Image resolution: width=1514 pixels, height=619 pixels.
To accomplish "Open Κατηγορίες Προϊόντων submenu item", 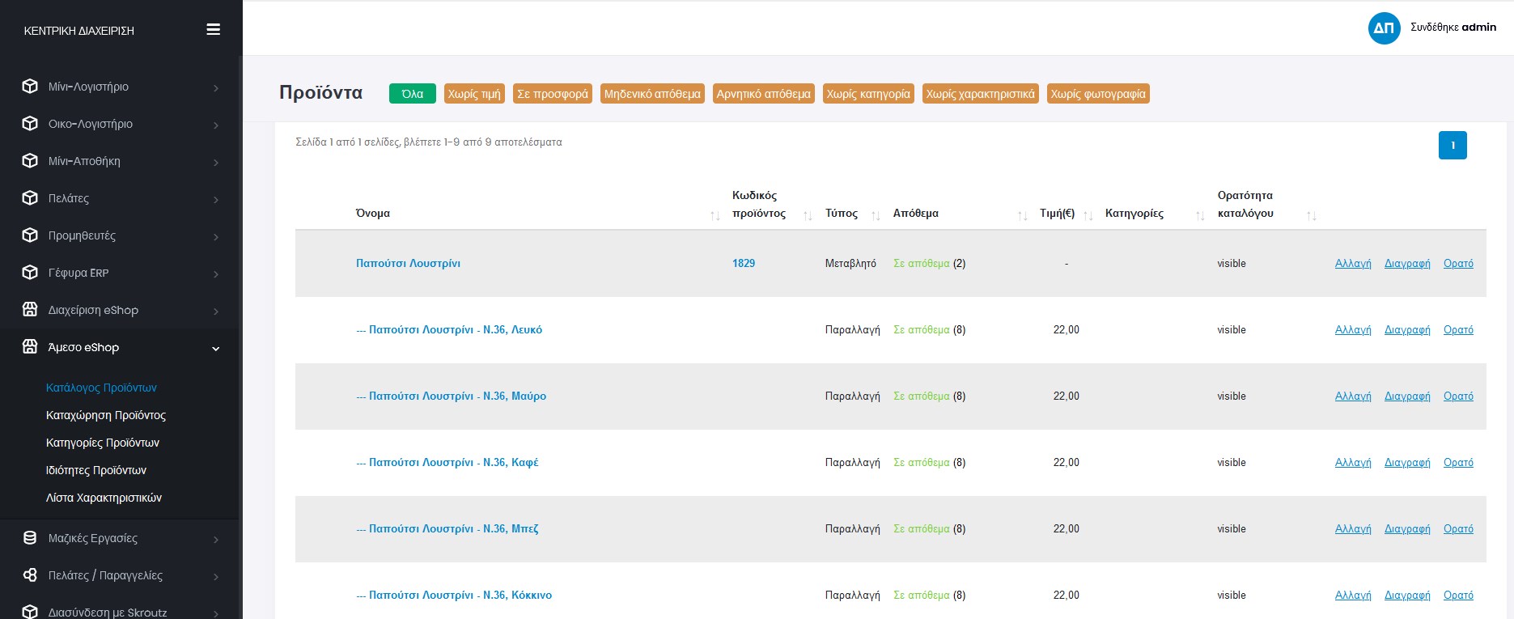I will [103, 443].
